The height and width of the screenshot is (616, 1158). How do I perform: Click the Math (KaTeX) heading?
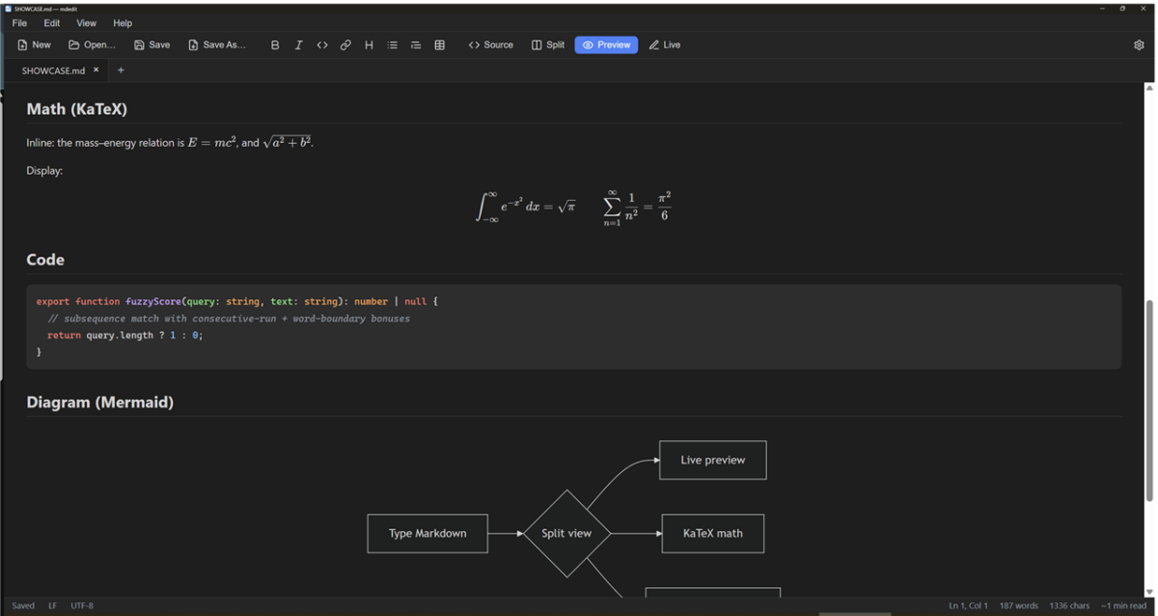[x=77, y=109]
